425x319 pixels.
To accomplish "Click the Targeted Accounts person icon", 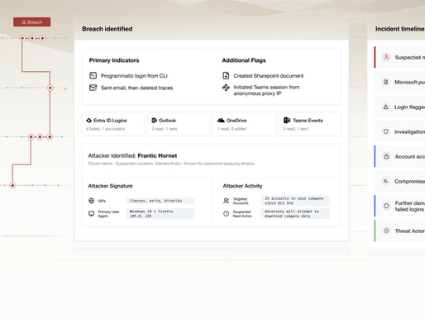I will point(226,201).
